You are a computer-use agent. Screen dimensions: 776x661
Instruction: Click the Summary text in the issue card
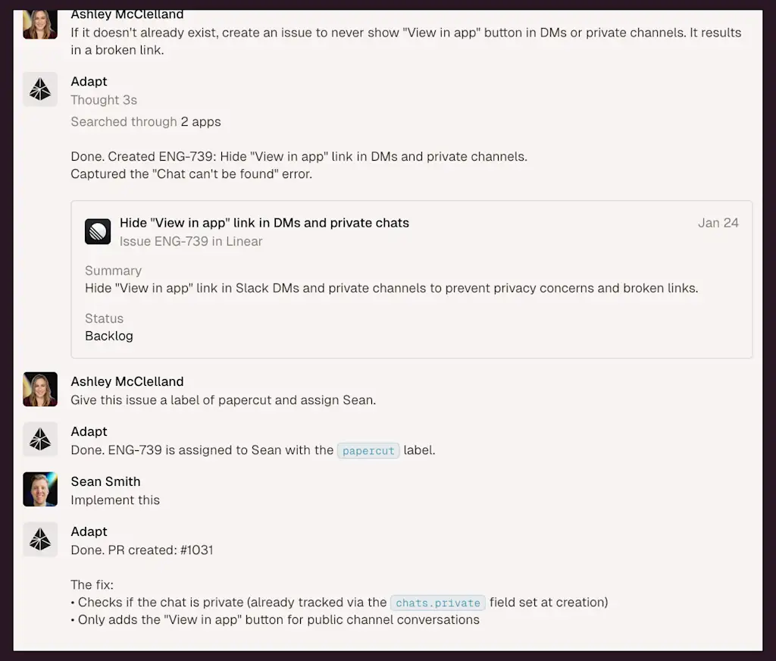point(391,288)
